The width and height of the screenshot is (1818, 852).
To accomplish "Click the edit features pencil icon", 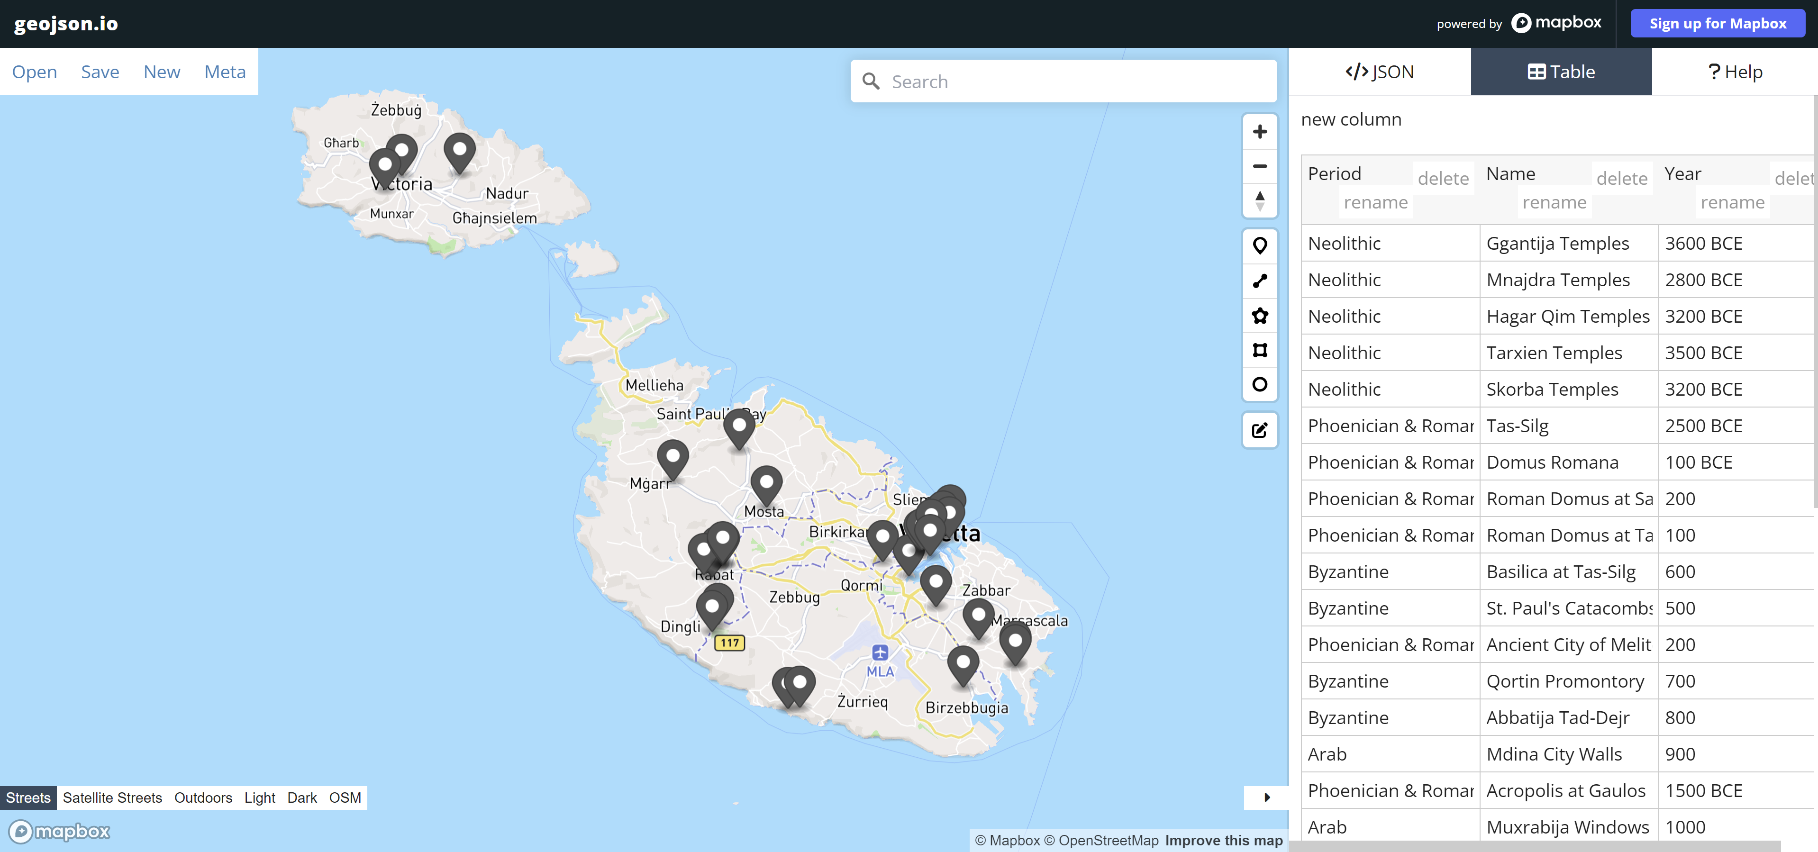I will (x=1259, y=430).
